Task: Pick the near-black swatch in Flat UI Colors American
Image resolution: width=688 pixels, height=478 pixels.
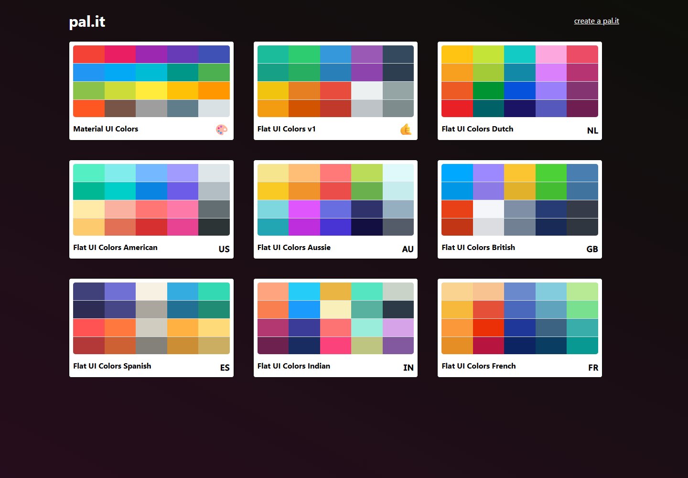Action: pos(214,227)
